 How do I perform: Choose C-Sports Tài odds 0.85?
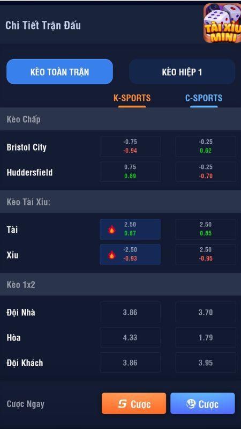(x=206, y=230)
